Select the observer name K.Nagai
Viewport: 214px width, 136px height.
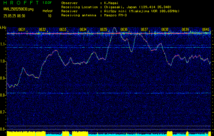tap(111, 3)
